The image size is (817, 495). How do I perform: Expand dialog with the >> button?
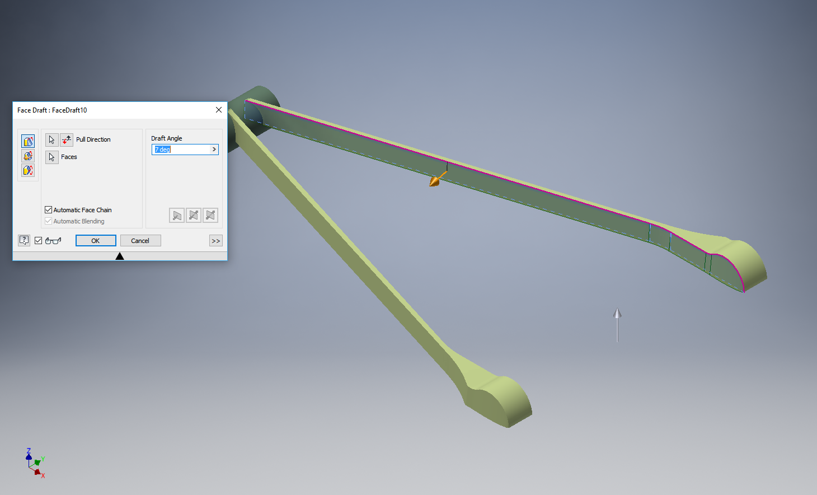216,241
